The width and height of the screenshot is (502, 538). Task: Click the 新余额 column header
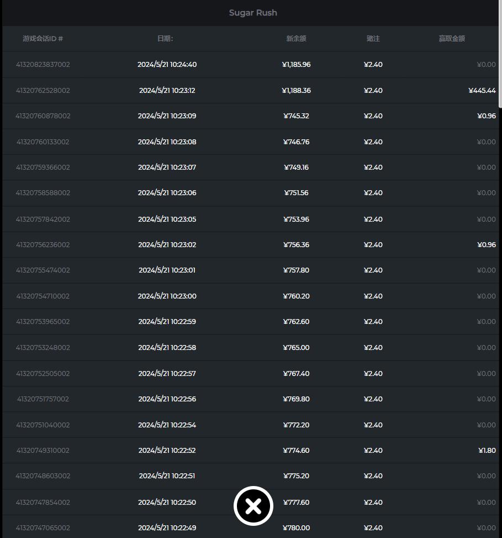pyautogui.click(x=296, y=39)
